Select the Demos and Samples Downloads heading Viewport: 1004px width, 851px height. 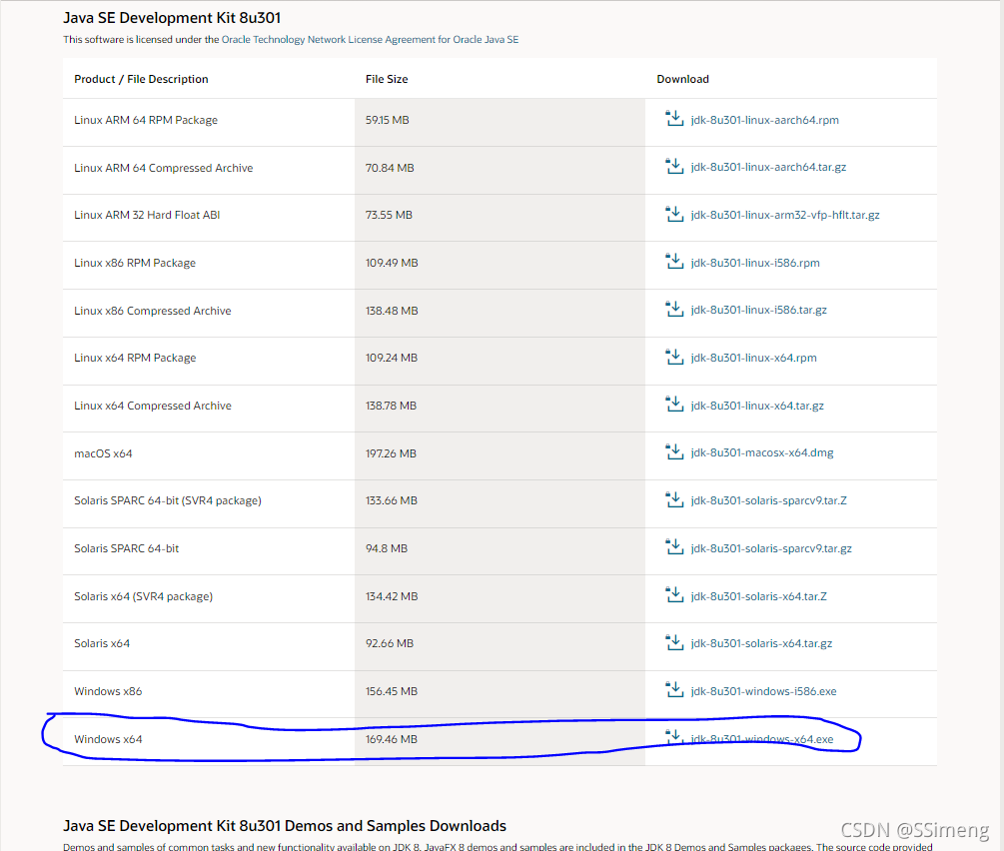pos(285,826)
